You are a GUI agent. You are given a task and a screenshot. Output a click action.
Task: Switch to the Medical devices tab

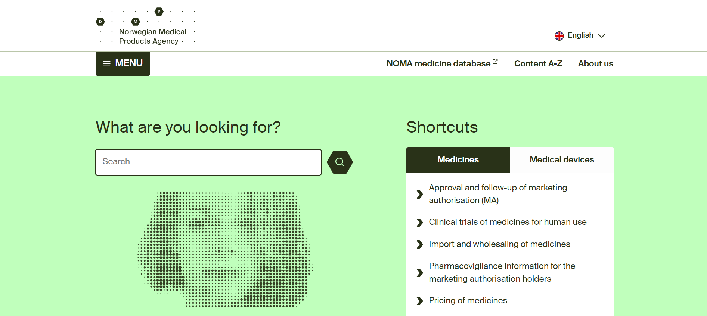561,160
